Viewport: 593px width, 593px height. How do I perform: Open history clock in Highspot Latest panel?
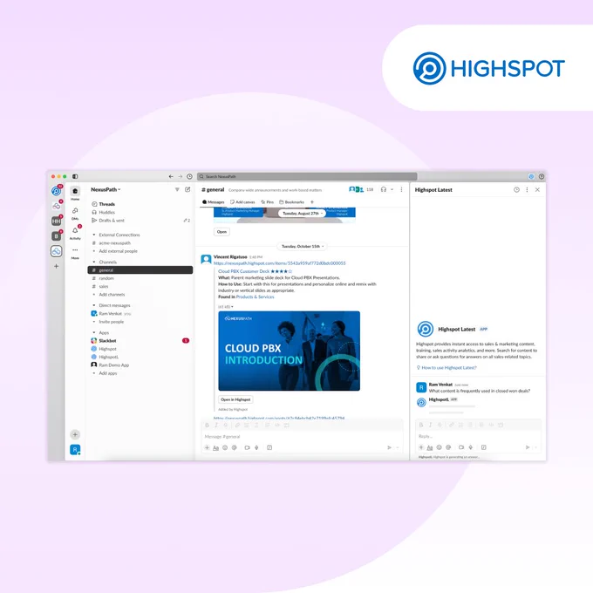pos(516,190)
